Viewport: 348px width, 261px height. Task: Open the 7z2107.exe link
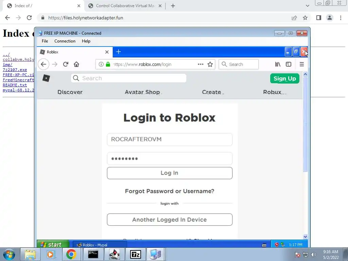click(15, 70)
